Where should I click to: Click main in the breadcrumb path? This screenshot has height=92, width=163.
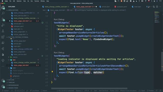[71, 10]
